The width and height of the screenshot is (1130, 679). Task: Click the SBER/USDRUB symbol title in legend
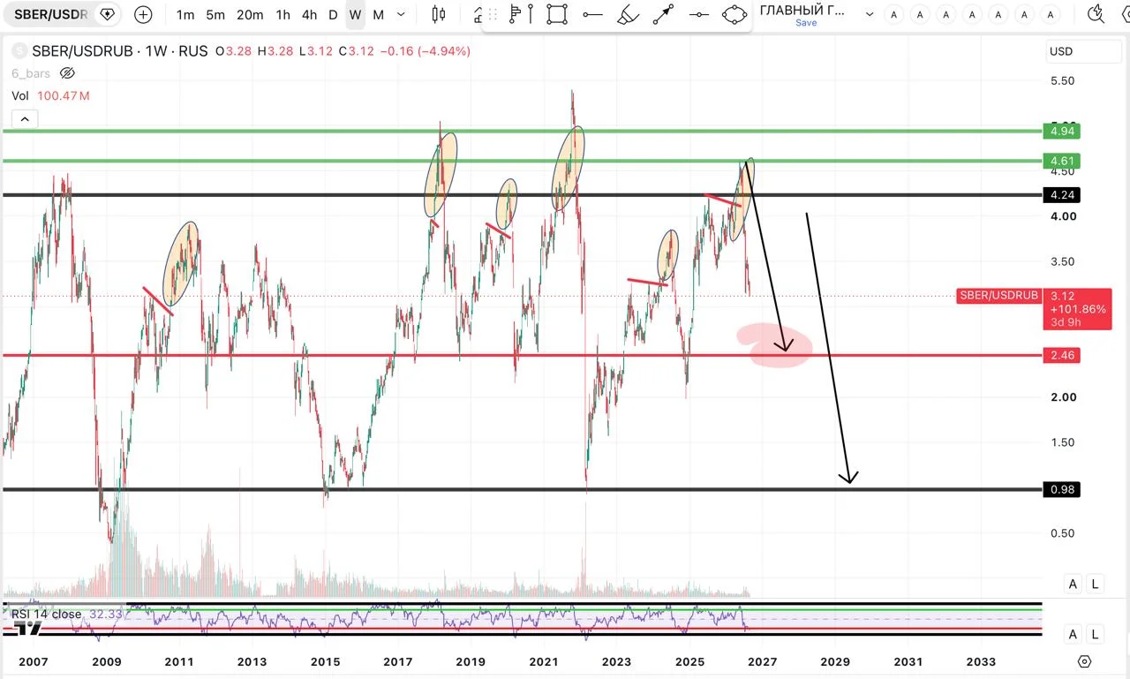(120, 51)
